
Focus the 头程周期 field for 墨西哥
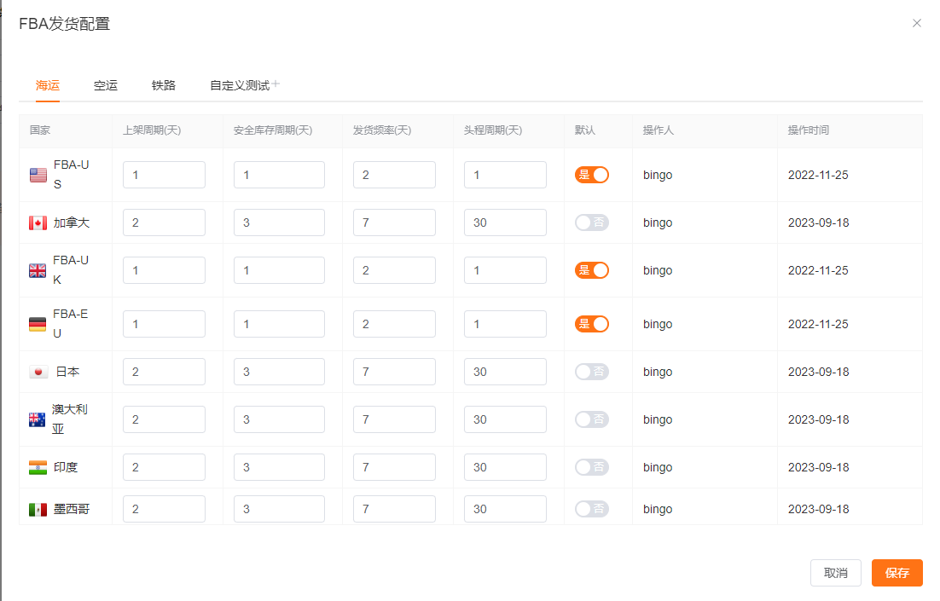pos(505,509)
